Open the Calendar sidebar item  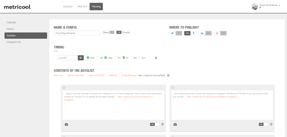pyautogui.click(x=11, y=22)
